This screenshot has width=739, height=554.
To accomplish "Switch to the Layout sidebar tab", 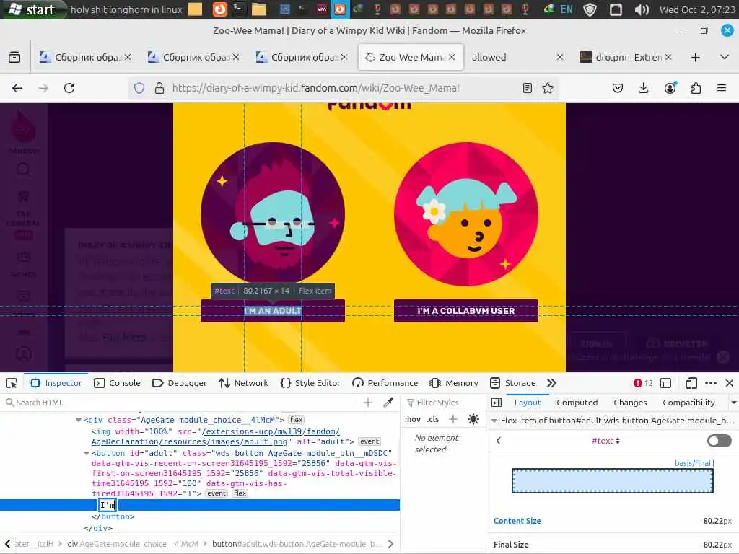I will tap(527, 403).
